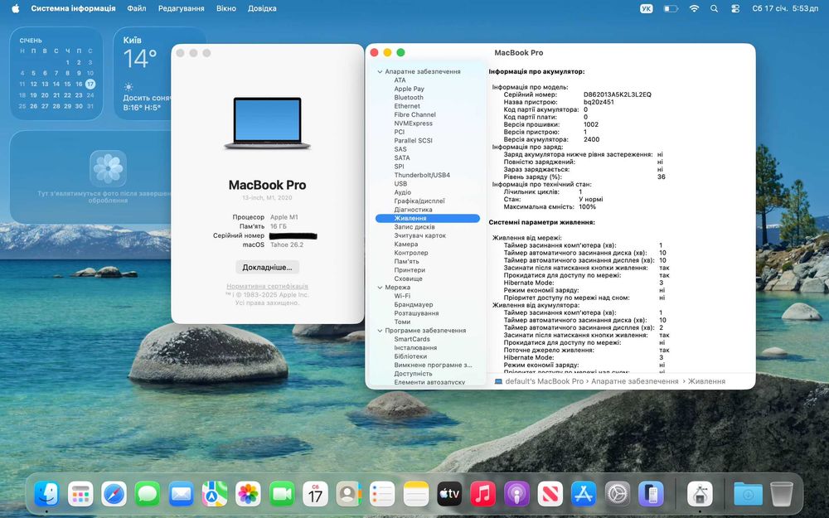Open Reminders app in dock
This screenshot has height=518, width=829.
(x=382, y=494)
